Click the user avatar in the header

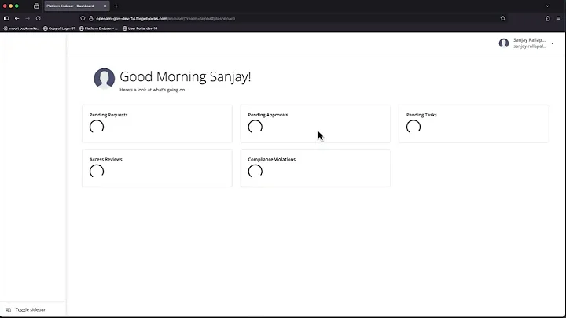[504, 43]
